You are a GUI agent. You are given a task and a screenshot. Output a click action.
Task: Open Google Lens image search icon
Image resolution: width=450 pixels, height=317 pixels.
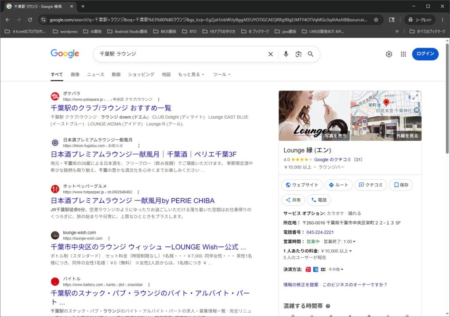click(298, 54)
